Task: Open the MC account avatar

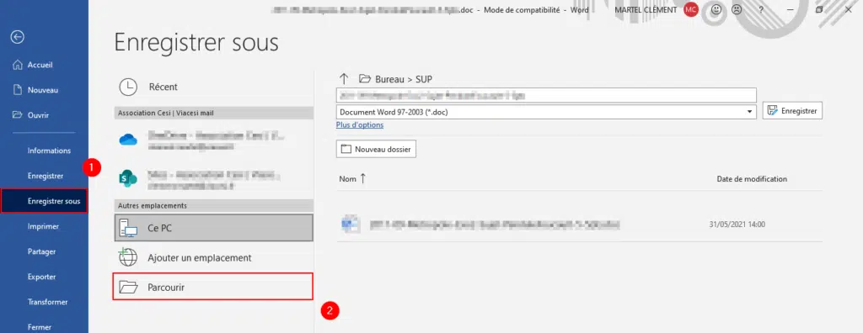Action: tap(691, 9)
